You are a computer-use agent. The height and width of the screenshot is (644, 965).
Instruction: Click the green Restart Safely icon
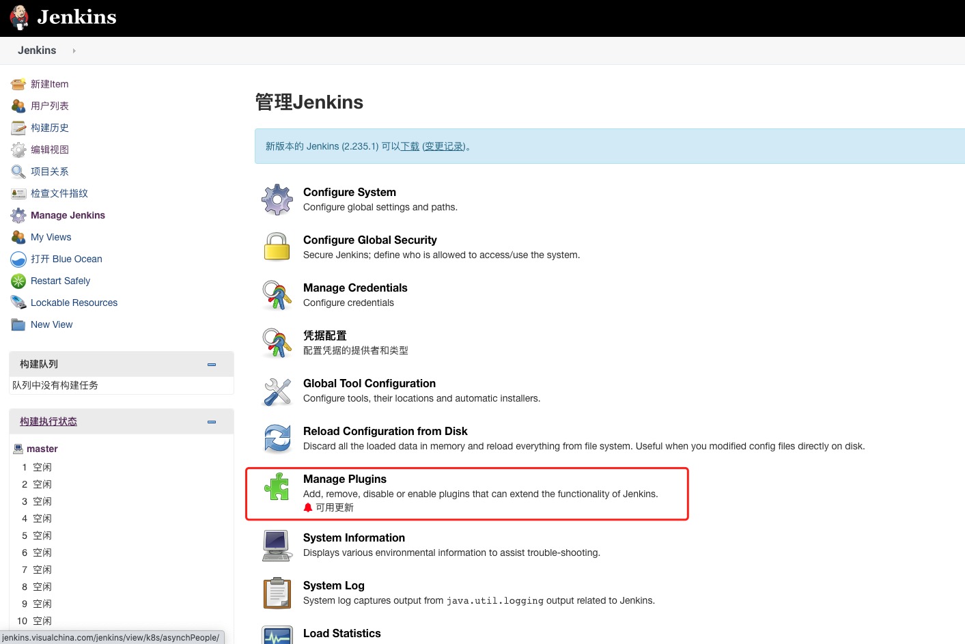coord(18,281)
